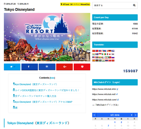
Task: Translate page using the Iceland flag
Action: (x=97, y=54)
